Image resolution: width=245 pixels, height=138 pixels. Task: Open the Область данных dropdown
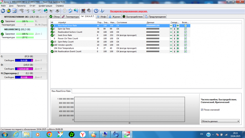click(x=220, y=121)
